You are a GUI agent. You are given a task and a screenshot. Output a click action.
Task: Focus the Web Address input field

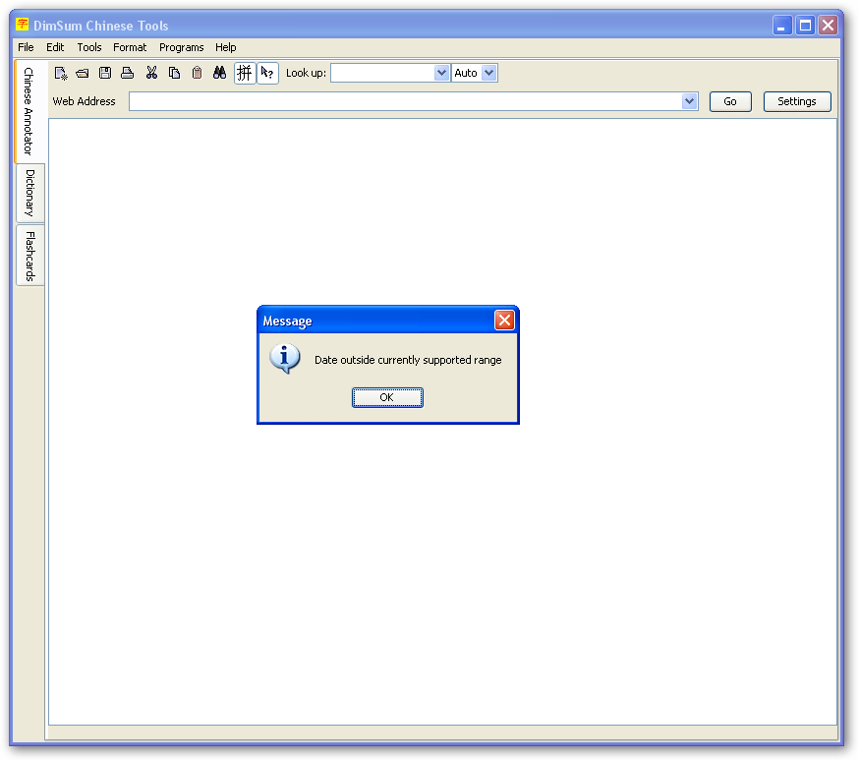tap(406, 101)
